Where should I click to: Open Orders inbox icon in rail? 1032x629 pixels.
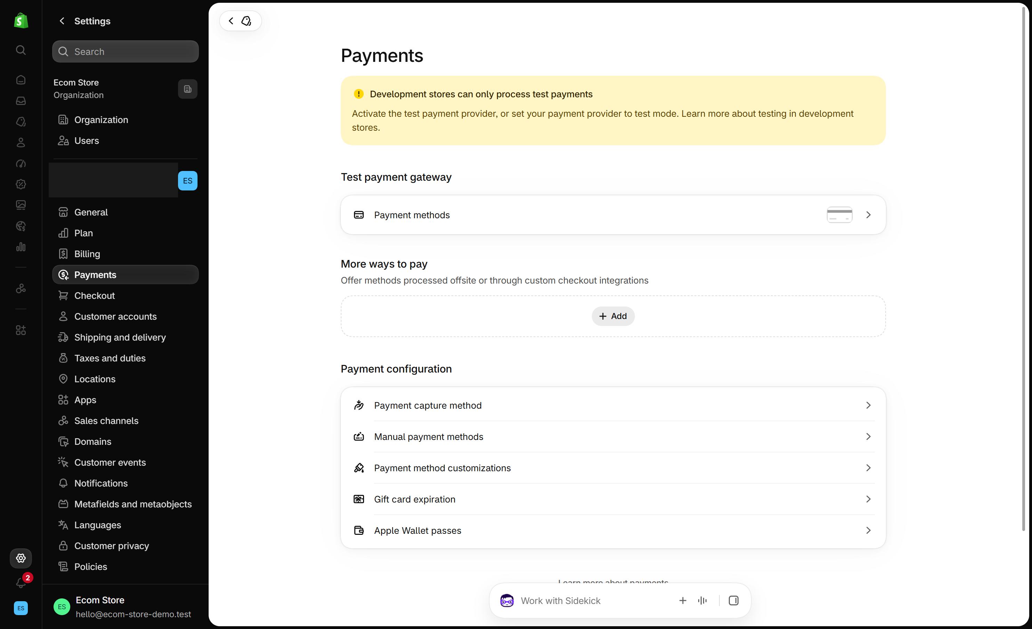pos(21,101)
